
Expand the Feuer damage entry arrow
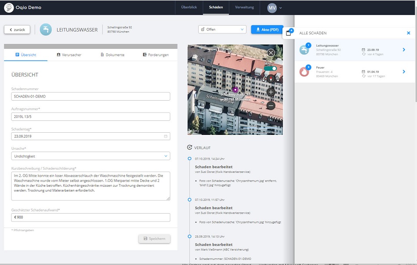point(404,72)
